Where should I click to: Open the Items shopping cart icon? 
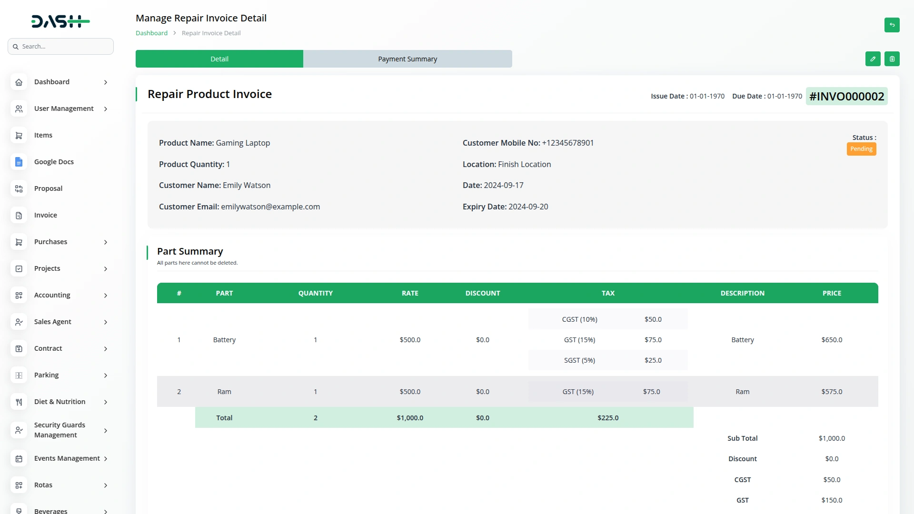(x=19, y=135)
